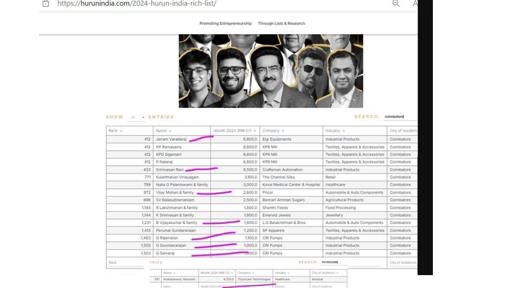This screenshot has width=512, height=288.
Task: Select Nalla G Palaniswami & family
Action: (x=182, y=185)
